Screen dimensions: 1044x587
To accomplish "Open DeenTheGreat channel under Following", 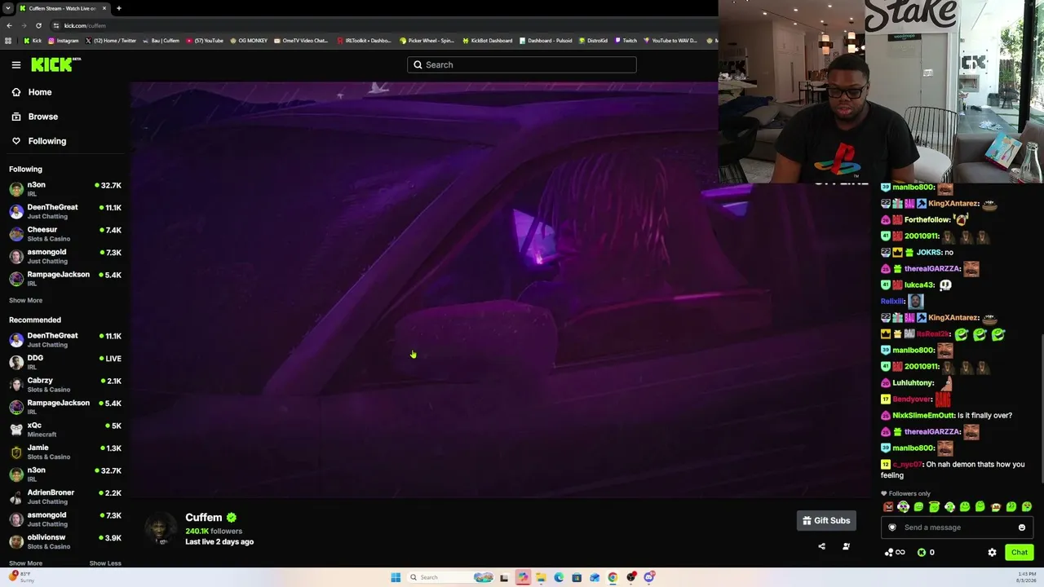I will click(x=65, y=211).
